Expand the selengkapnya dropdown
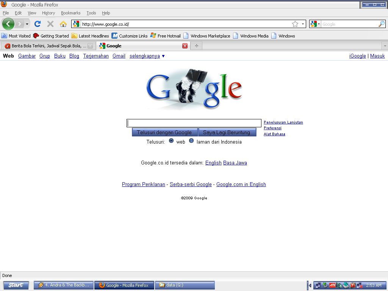This screenshot has height=291, width=388. (147, 56)
